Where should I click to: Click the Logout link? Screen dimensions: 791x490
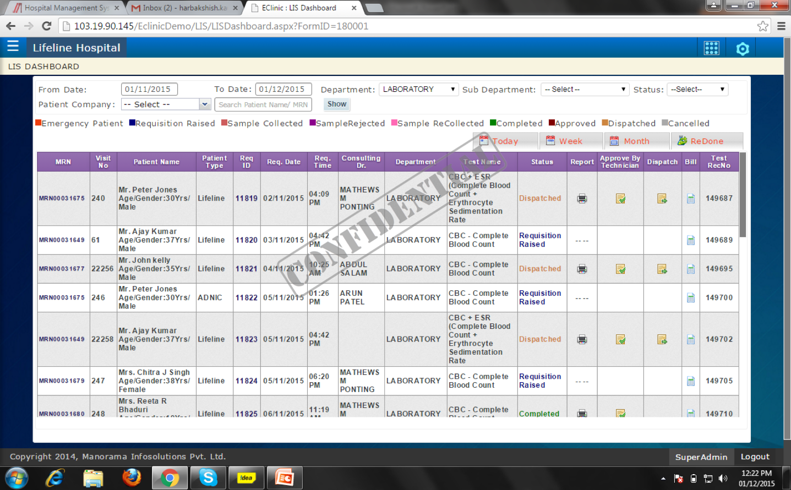(755, 456)
